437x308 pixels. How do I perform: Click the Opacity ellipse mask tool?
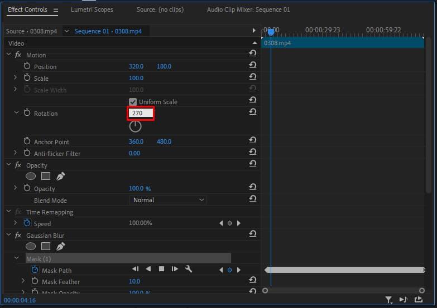click(31, 176)
